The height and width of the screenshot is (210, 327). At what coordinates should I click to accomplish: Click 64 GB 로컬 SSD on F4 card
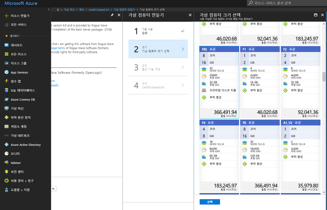tap(214, 157)
